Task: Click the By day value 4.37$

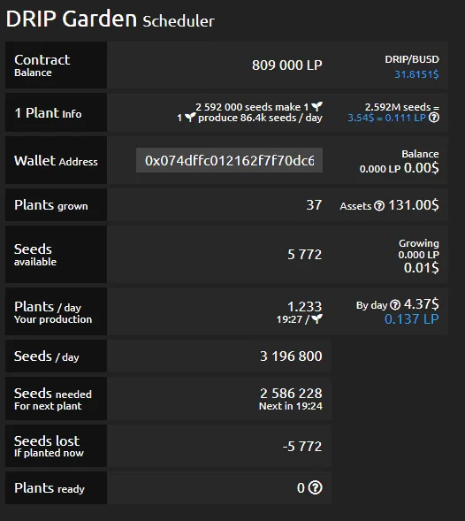Action: point(421,304)
